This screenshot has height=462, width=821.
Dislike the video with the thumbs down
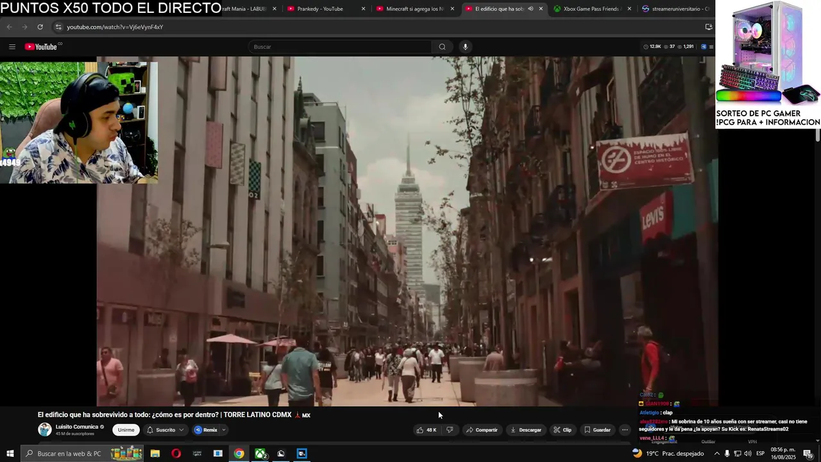point(450,430)
